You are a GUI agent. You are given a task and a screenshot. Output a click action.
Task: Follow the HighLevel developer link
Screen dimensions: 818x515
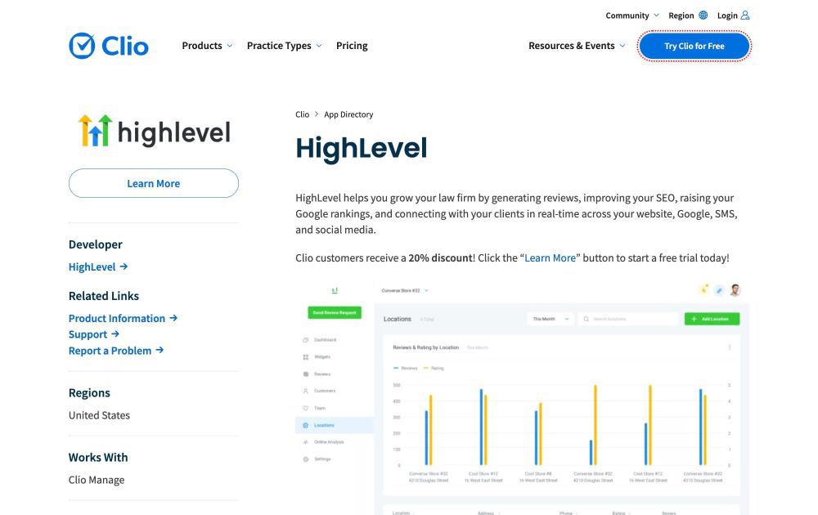92,266
